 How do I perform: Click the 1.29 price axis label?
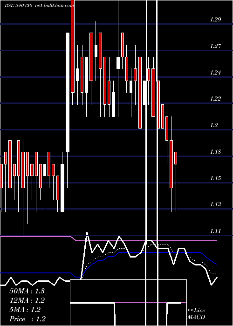(x=215, y=20)
